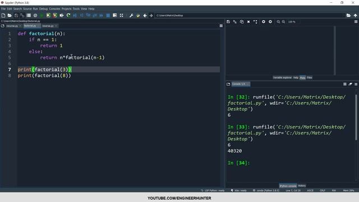359x202 pixels.
Task: Click the Kite: ready status entry
Action: [238, 191]
